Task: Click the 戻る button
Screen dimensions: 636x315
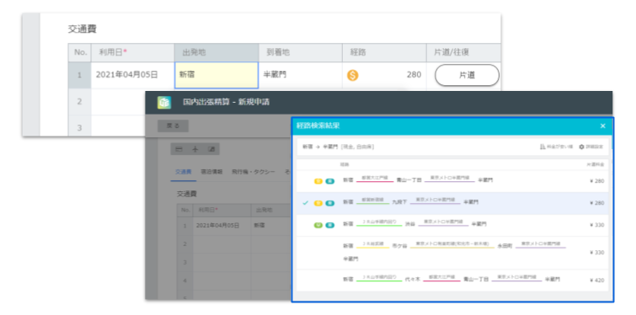Action: coord(174,125)
